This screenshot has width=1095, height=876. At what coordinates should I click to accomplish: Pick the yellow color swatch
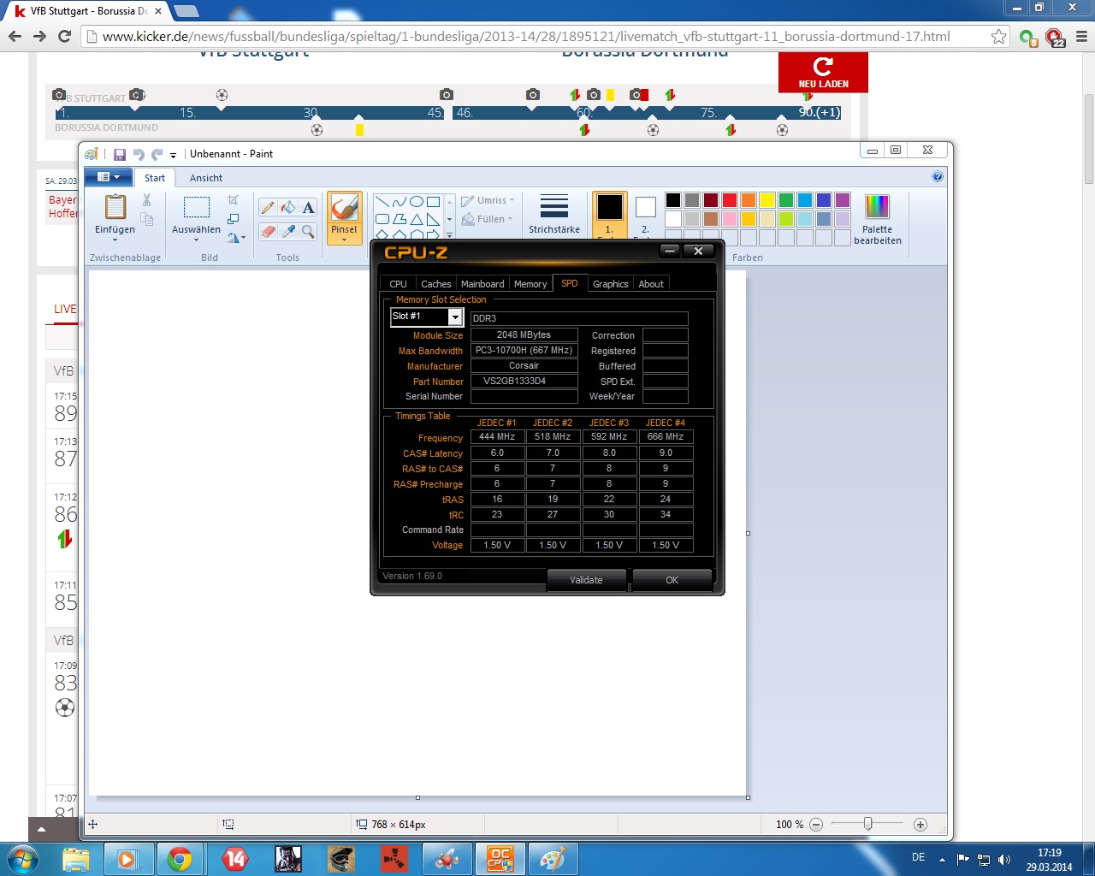tap(767, 200)
